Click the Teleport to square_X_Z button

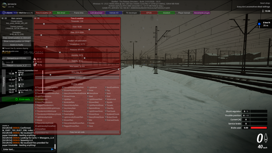point(17,65)
